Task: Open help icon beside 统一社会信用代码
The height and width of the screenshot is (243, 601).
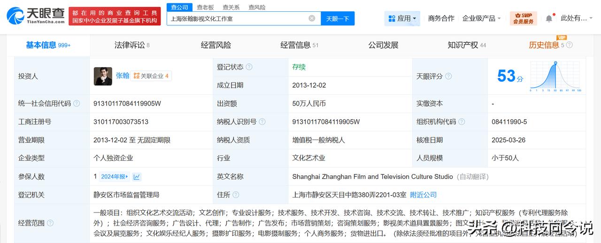Action: tap(77, 103)
